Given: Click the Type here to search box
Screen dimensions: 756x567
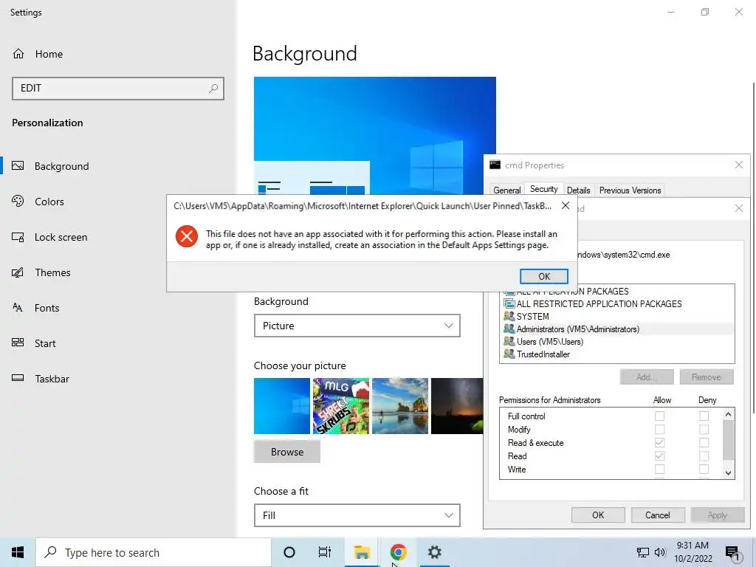Looking at the screenshot, I should [x=154, y=552].
